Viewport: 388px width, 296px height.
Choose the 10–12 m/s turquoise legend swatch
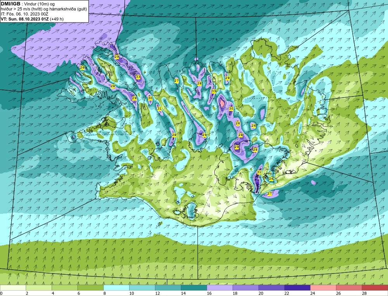pos(142,288)
